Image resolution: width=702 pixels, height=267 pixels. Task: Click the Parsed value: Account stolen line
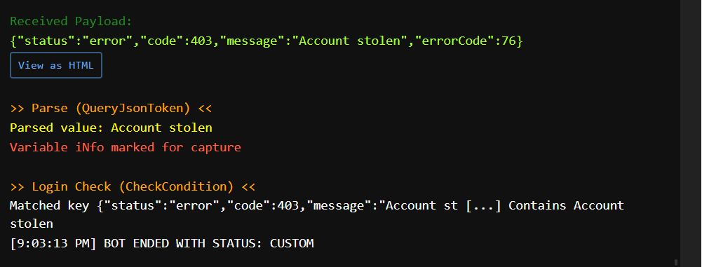pos(111,128)
